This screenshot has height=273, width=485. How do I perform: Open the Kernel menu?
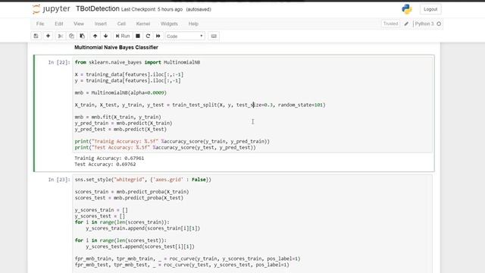click(143, 24)
